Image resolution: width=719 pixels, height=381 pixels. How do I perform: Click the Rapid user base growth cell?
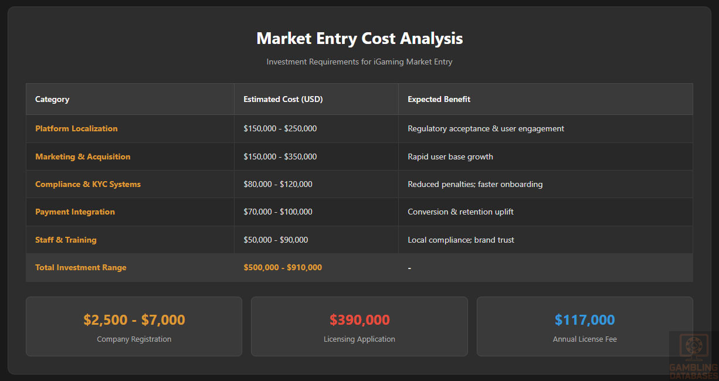450,157
